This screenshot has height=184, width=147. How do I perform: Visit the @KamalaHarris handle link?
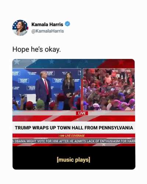(x=48, y=31)
